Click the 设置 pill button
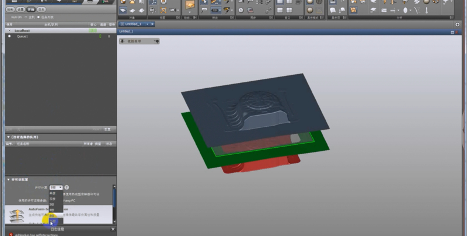The height and width of the screenshot is (236, 467). tap(20, 9)
